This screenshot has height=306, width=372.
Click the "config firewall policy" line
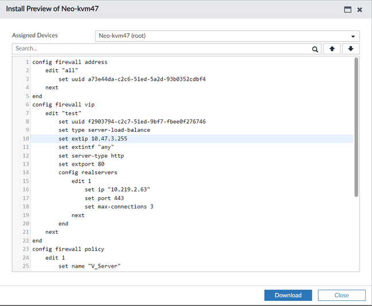tap(68, 249)
